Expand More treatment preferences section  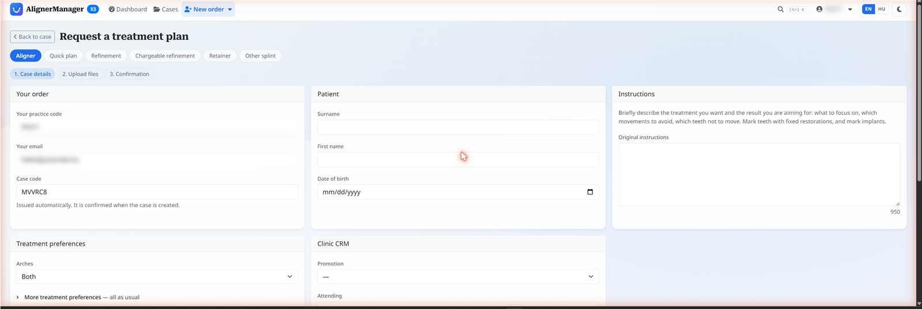78,297
